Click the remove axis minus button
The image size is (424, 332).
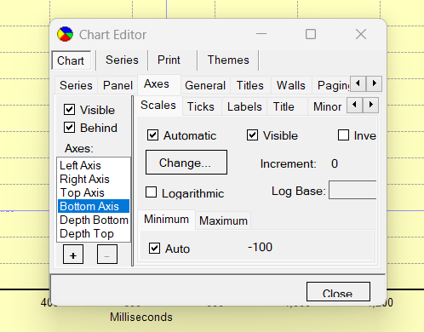[x=107, y=255]
